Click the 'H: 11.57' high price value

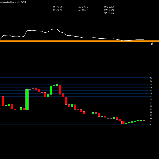point(83,7)
